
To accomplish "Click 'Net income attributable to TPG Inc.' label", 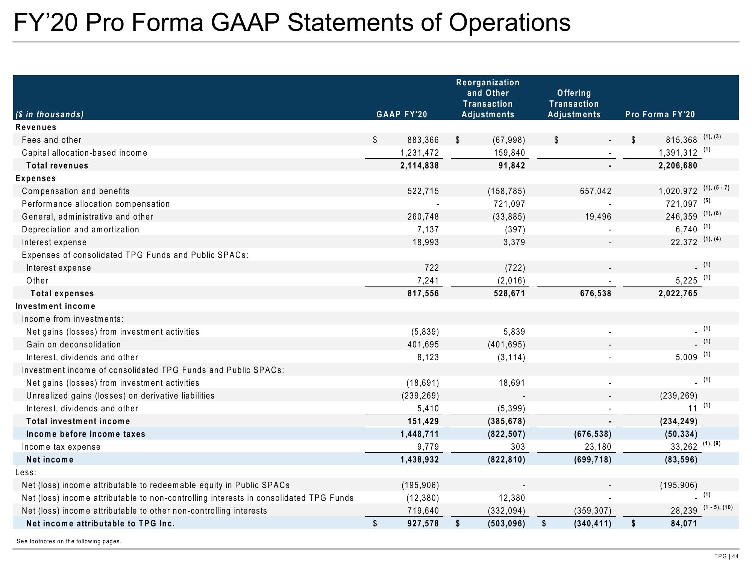I will tap(100, 523).
